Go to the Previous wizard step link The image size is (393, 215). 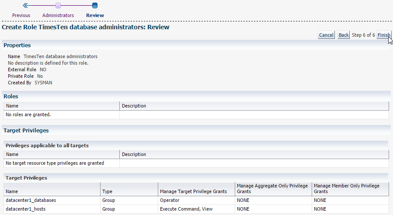point(21,15)
